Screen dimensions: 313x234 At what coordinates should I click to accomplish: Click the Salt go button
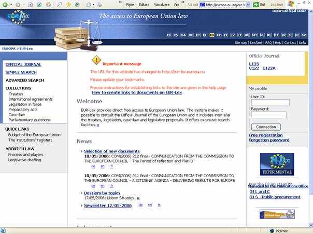[x=259, y=5]
